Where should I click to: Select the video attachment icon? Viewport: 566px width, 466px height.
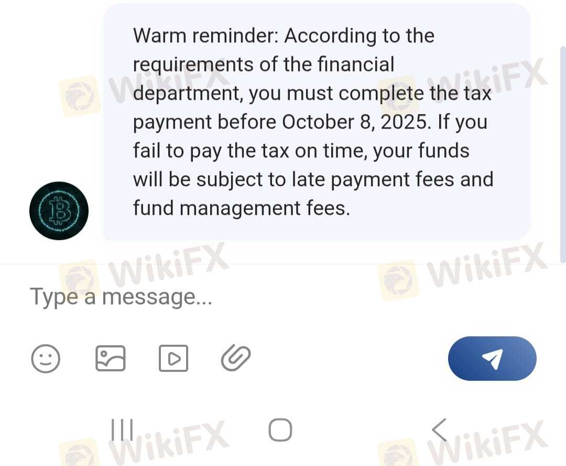pyautogui.click(x=173, y=358)
